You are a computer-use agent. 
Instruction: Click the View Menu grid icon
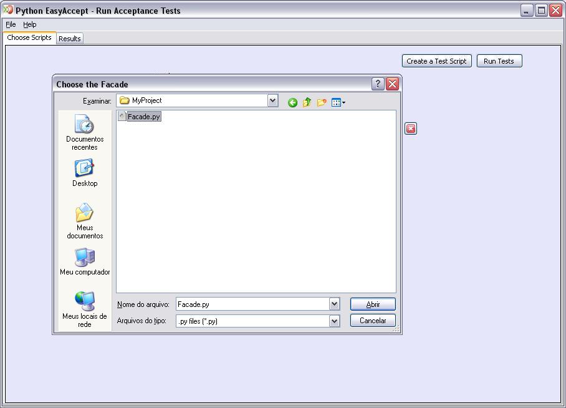(x=335, y=100)
